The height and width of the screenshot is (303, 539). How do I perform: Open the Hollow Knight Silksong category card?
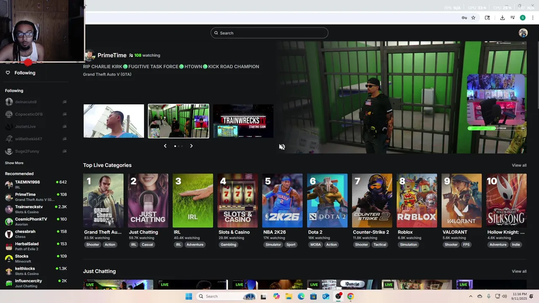[x=506, y=201]
